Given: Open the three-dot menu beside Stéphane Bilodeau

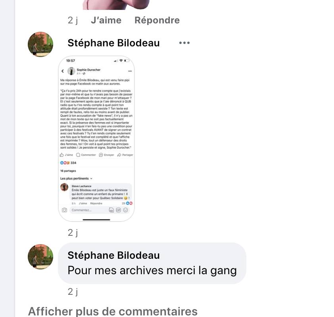Looking at the screenshot, I should (x=184, y=43).
